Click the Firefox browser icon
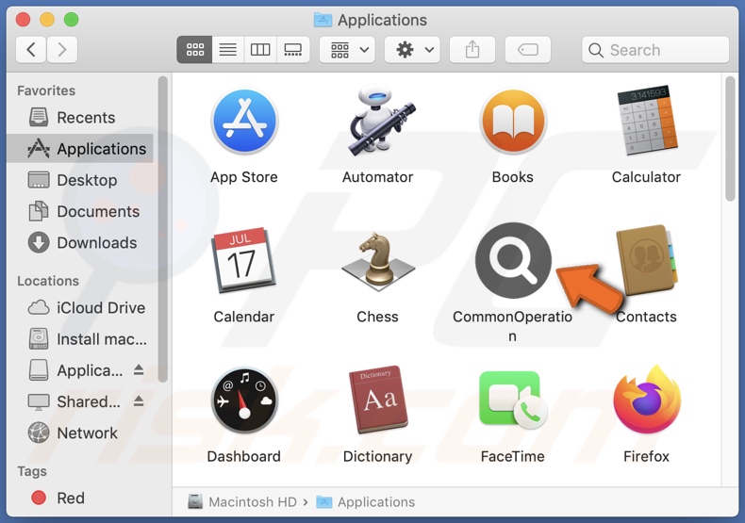This screenshot has width=745, height=523. (x=647, y=400)
